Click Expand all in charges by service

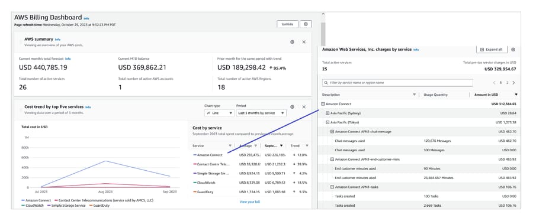tap(492, 50)
